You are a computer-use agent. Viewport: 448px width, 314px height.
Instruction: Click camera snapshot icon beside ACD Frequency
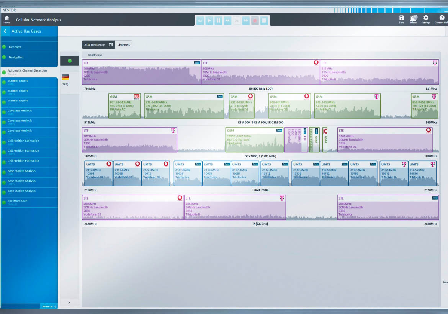(111, 45)
